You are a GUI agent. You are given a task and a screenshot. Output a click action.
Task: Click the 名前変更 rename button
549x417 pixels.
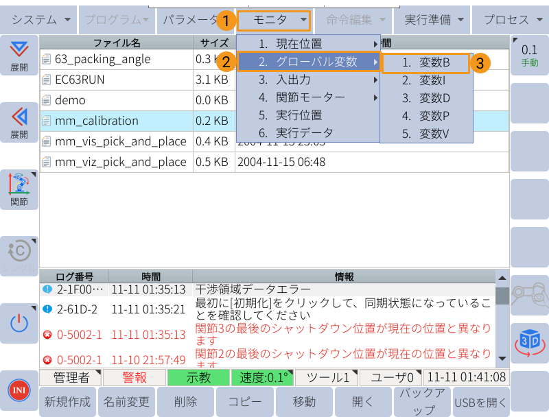pos(126,402)
